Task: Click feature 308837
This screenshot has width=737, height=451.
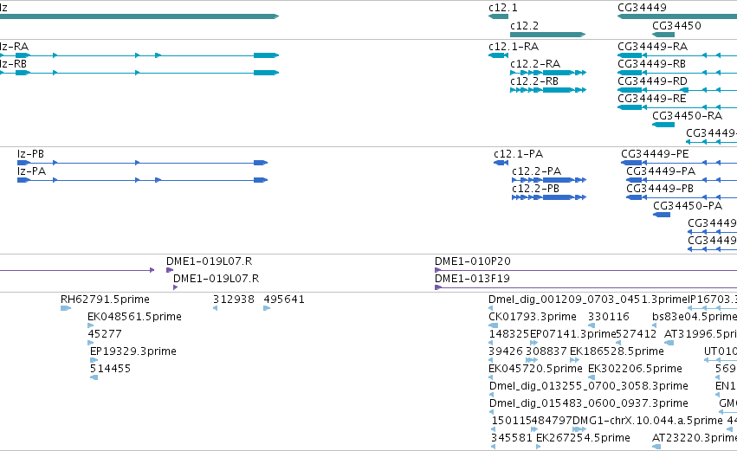Action: (532, 360)
